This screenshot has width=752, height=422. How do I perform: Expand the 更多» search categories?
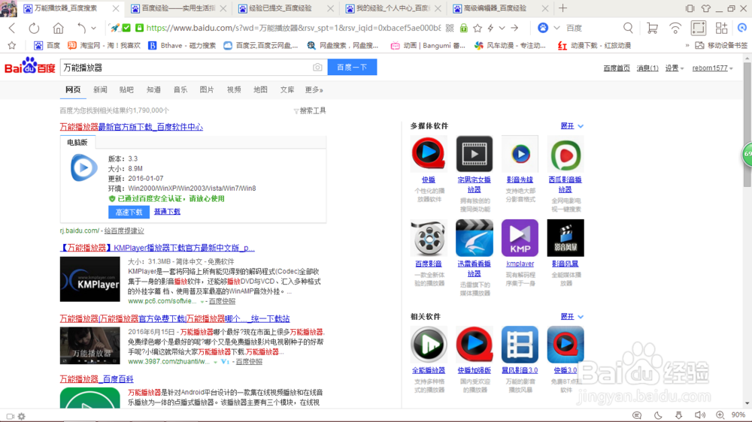(x=314, y=89)
